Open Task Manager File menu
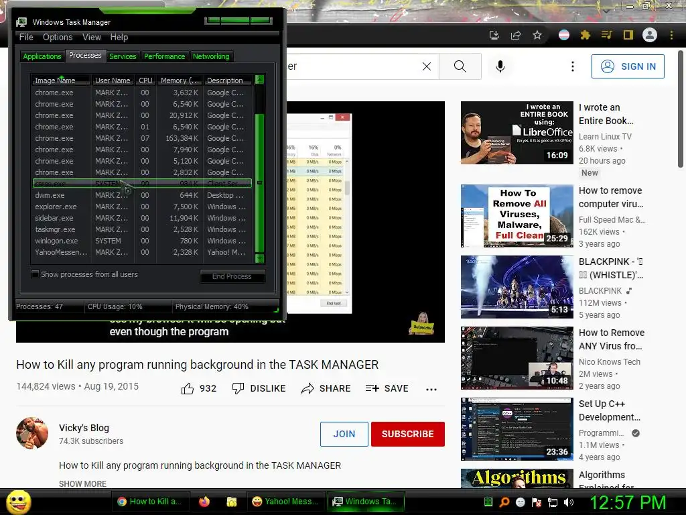 [26, 38]
